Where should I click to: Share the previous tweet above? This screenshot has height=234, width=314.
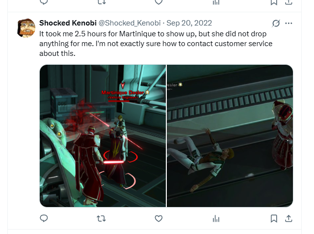[x=288, y=2]
